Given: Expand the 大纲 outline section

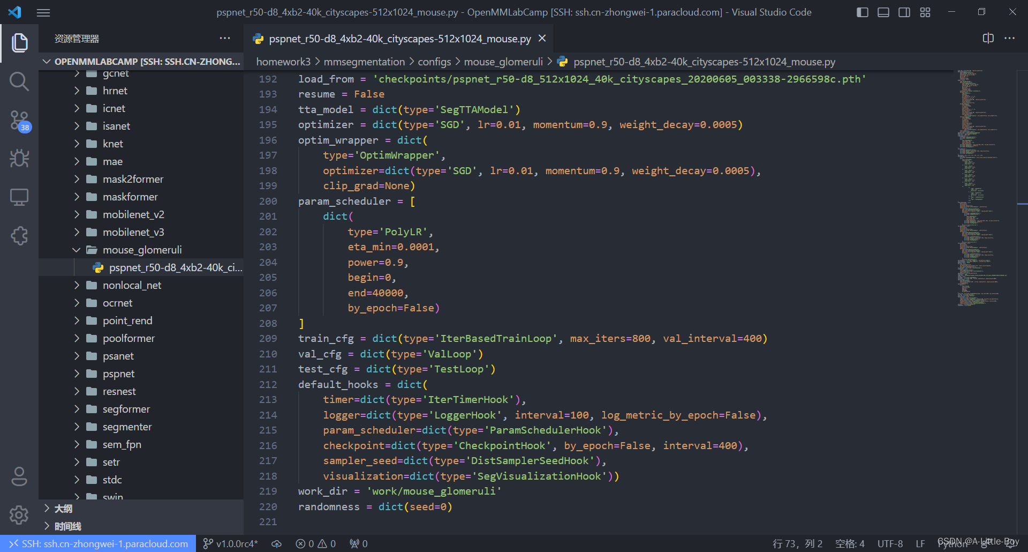Looking at the screenshot, I should [x=141, y=509].
